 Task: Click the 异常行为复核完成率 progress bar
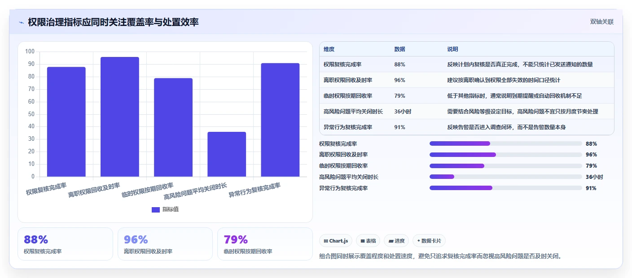pyautogui.click(x=506, y=188)
